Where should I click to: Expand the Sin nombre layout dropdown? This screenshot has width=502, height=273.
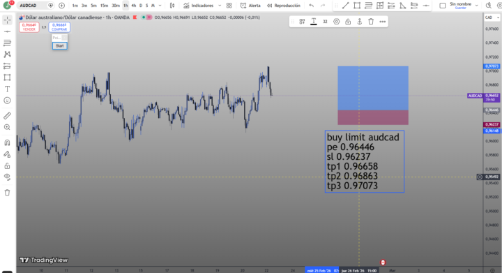477,6
